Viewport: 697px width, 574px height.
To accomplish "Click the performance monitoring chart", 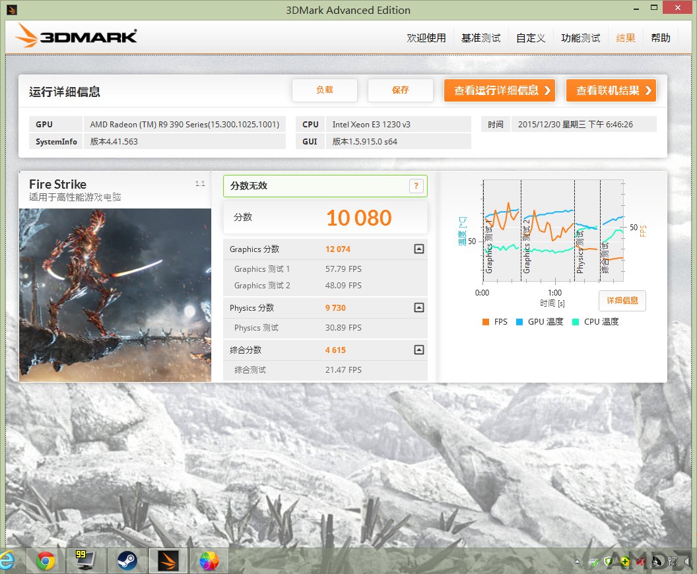I will click(x=553, y=230).
